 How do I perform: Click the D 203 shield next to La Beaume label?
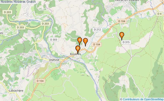click(x=45, y=24)
